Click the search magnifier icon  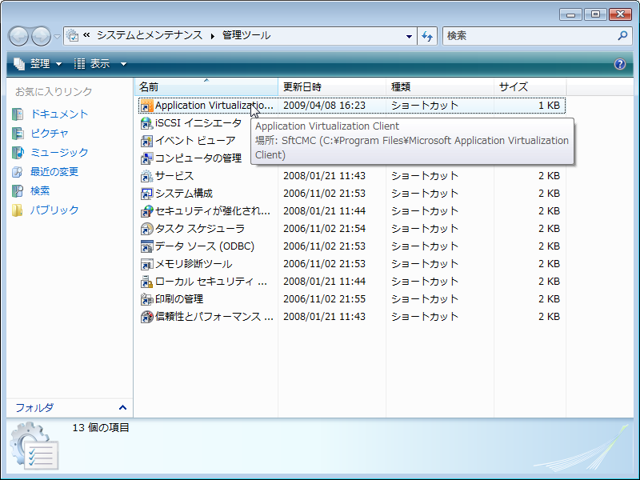[x=623, y=36]
